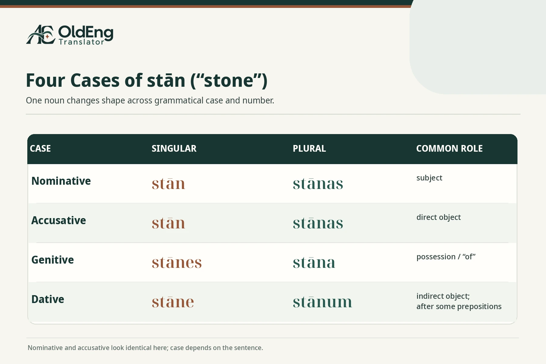Viewport: 546px width, 364px height.
Task: Click the 'direct object' role cell
Action: pyautogui.click(x=438, y=217)
